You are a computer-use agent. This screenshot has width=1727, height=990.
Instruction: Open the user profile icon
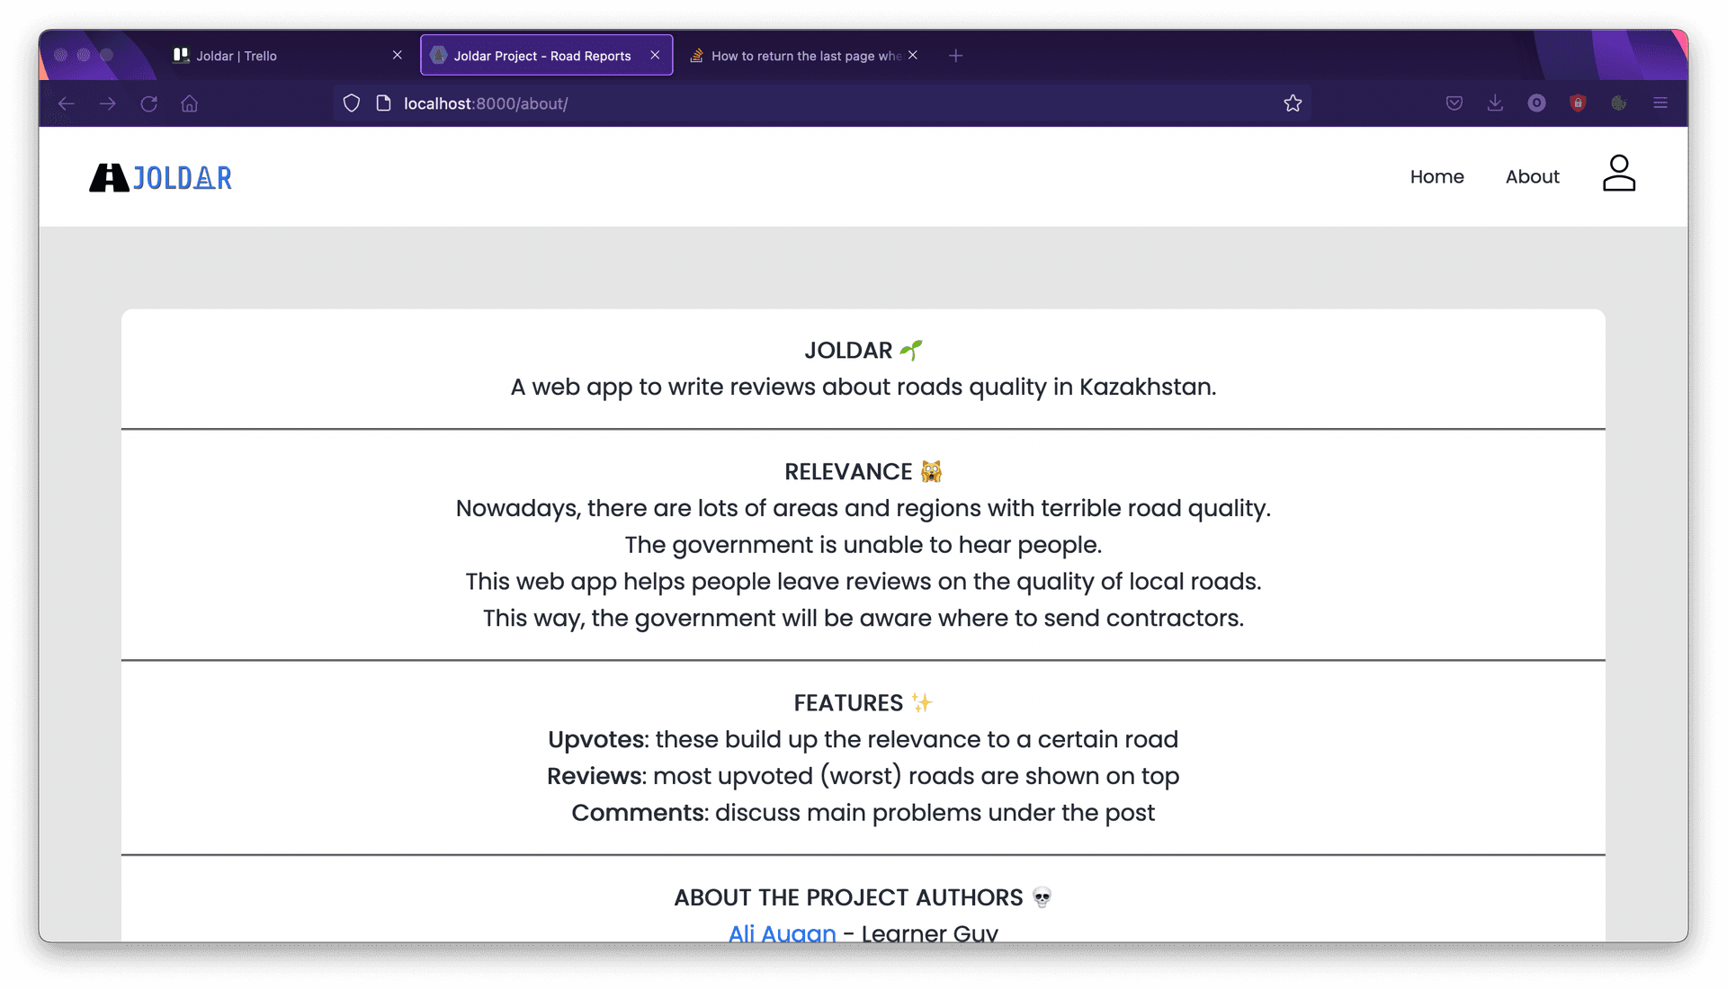1618,174
